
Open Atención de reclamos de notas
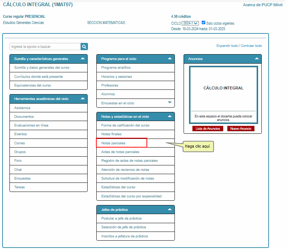[136, 169]
